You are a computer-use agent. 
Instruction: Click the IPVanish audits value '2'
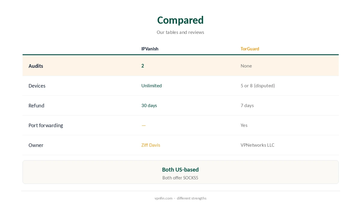point(143,66)
